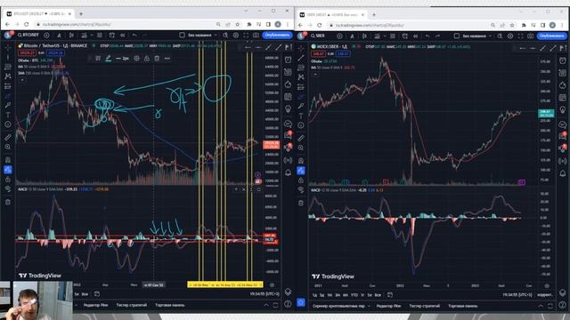Add symbol with plus icon in left toolbar
The image size is (570, 320).
46,36
